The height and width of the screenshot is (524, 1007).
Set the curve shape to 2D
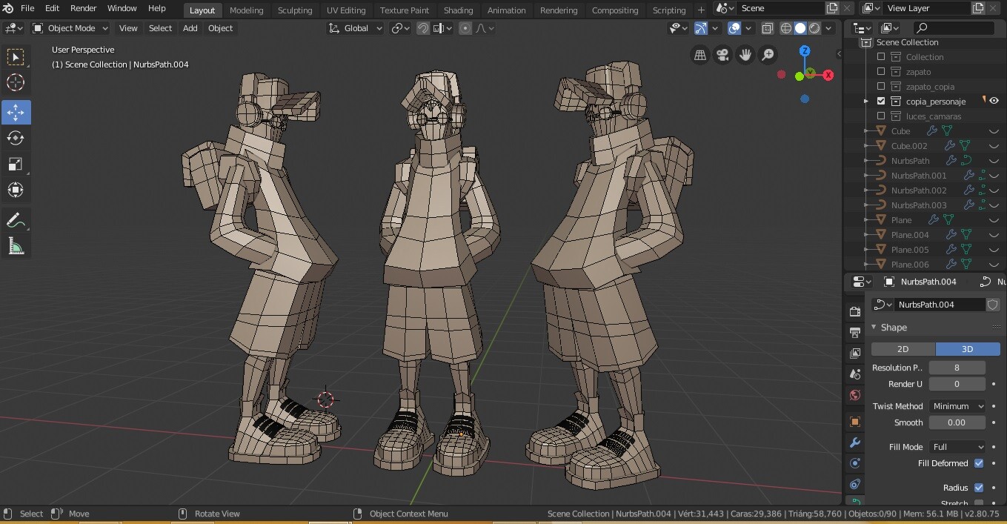pyautogui.click(x=903, y=349)
